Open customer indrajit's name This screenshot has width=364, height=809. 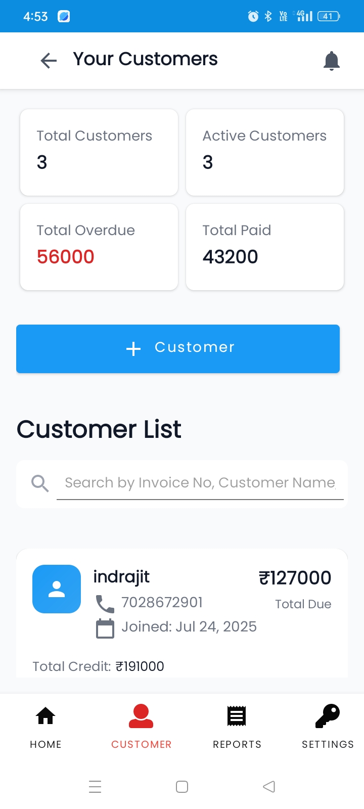point(121,576)
